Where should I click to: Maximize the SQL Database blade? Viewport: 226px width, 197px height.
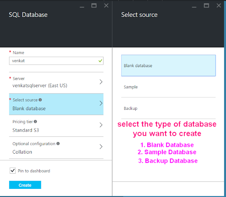pyautogui.click(x=94, y=5)
